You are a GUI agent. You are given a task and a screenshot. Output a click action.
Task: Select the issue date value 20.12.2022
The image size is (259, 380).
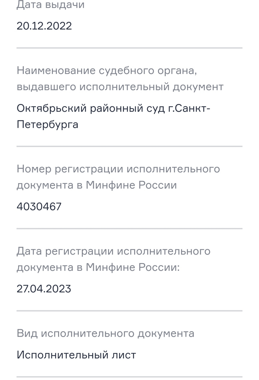(44, 26)
